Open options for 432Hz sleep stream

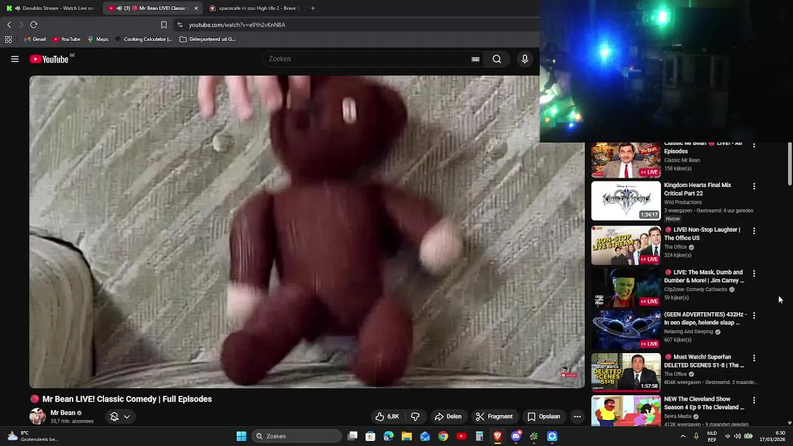click(754, 315)
